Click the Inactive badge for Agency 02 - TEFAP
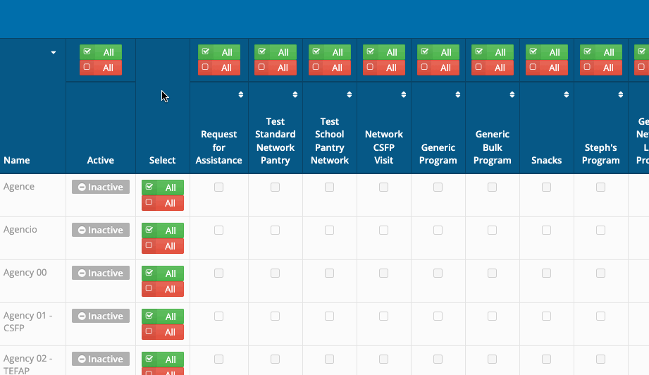This screenshot has height=375, width=649. (101, 359)
